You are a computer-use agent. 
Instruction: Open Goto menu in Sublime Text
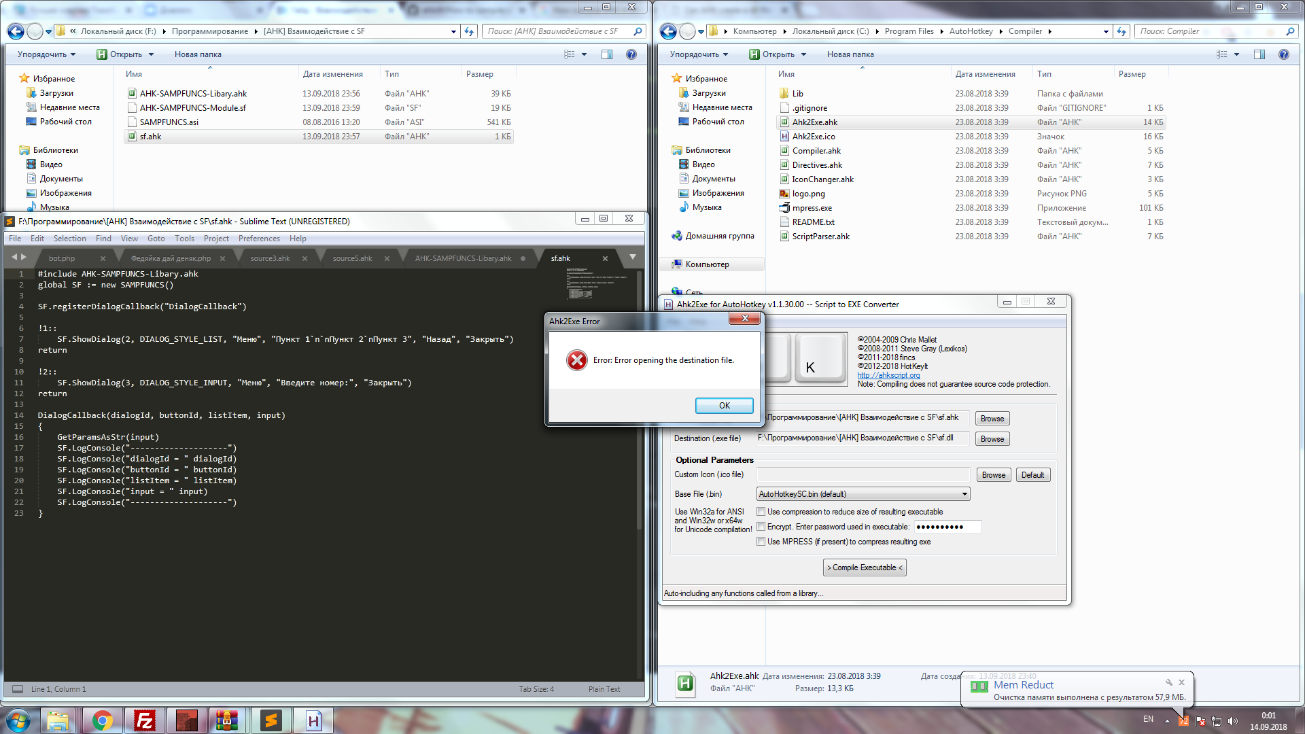(156, 239)
